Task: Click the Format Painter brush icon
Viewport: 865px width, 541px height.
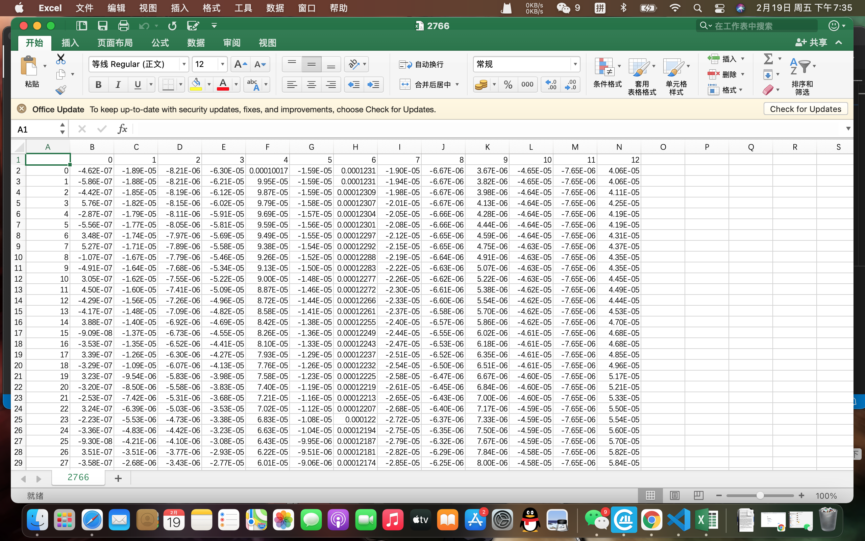Action: point(61,90)
